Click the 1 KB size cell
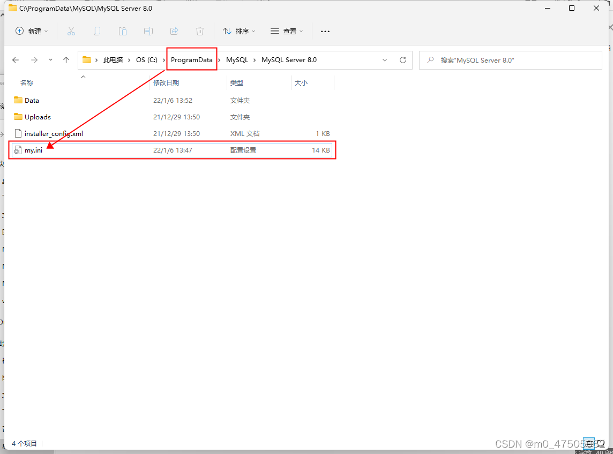 [x=323, y=134]
